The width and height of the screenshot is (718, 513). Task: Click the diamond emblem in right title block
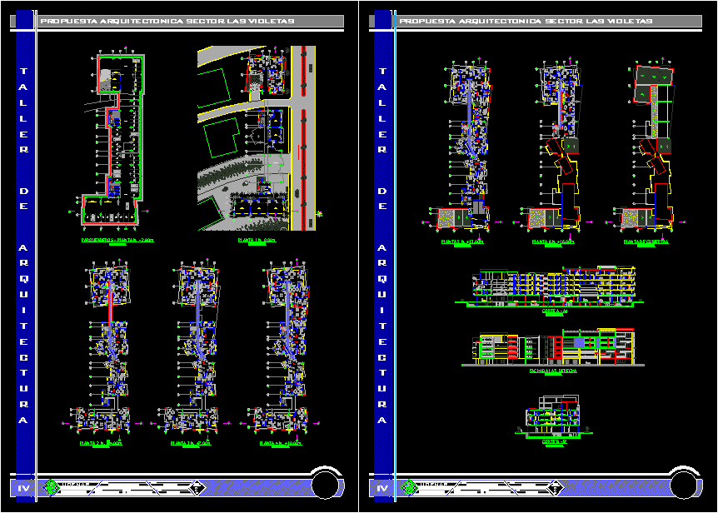click(556, 488)
